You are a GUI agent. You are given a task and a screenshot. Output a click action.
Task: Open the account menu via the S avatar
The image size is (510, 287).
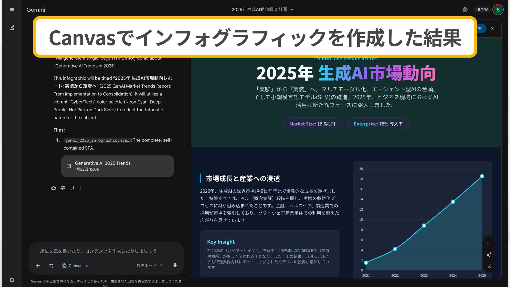tap(498, 10)
